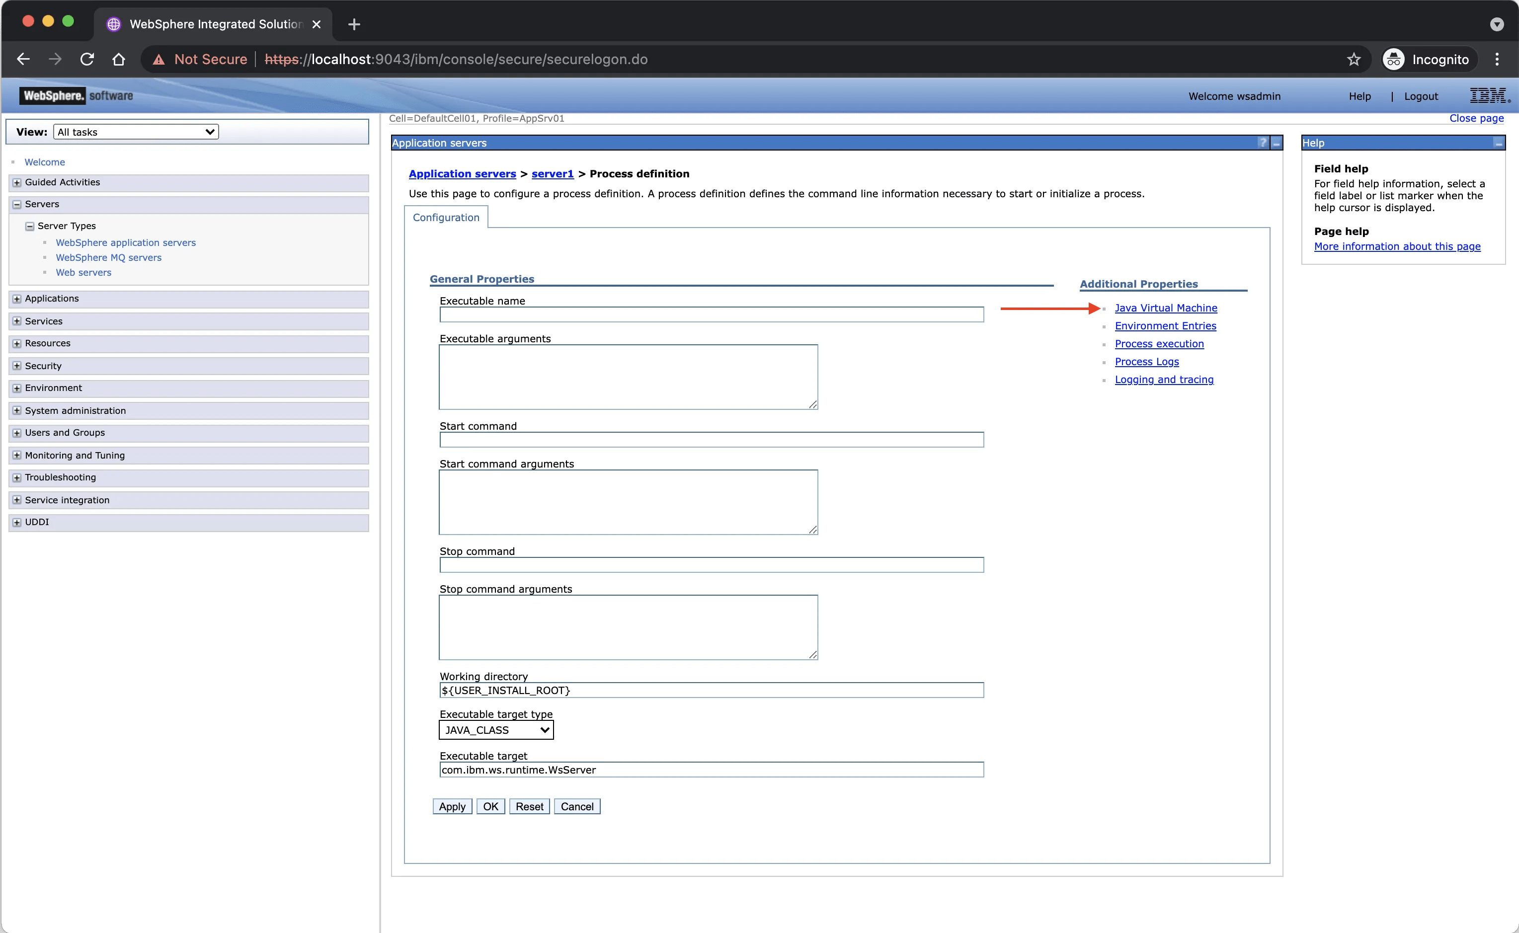Viewport: 1519px width, 933px height.
Task: Close the WebSphere Integrated Solutions tab
Action: (317, 24)
